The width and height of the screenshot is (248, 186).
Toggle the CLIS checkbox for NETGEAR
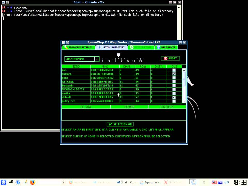coord(174,82)
